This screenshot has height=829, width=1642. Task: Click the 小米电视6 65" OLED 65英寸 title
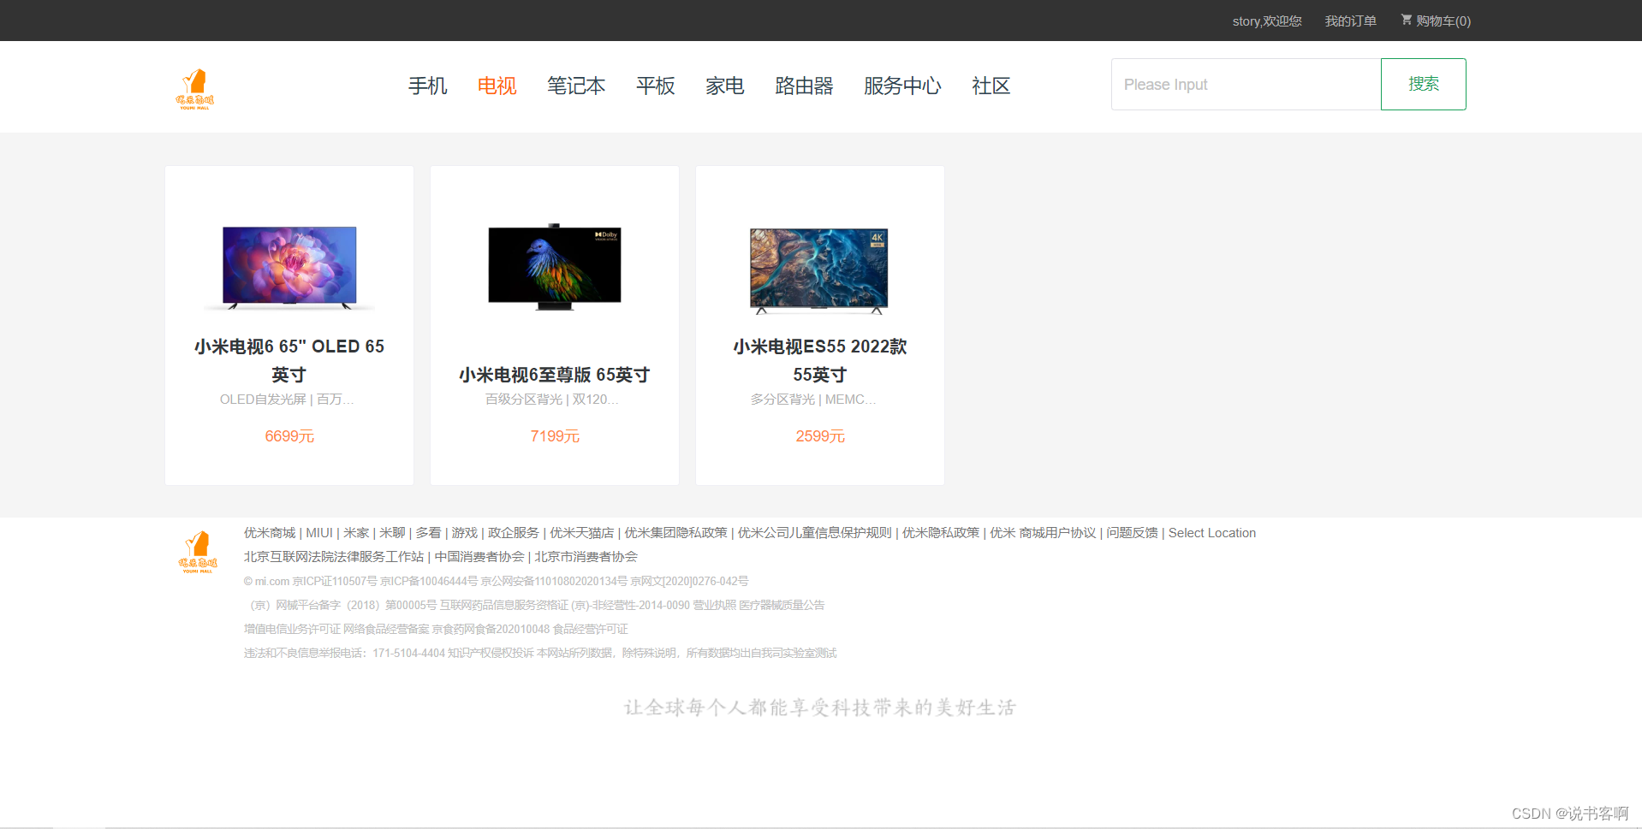[289, 360]
